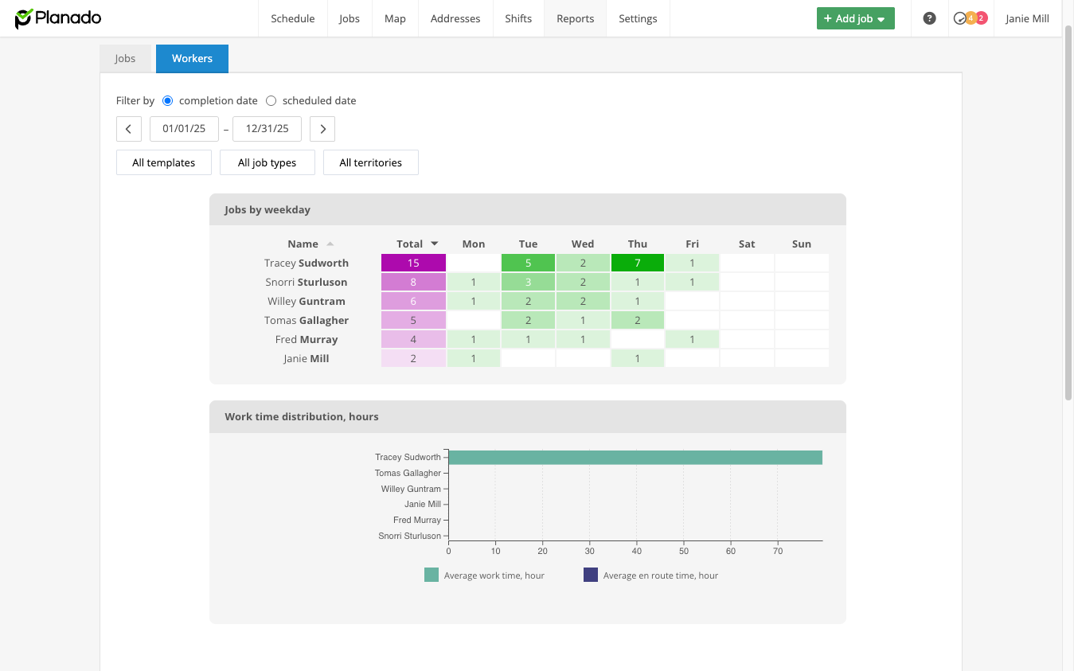Viewport: 1074px width, 671px height.
Task: Click the Work time distribution heading
Action: click(x=302, y=416)
